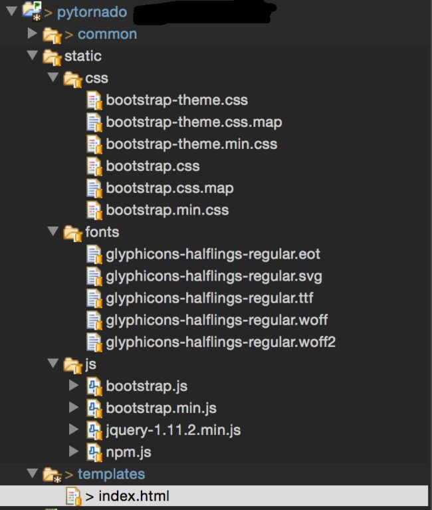This screenshot has height=510, width=432.
Task: Collapse the static folder
Action: [x=32, y=55]
